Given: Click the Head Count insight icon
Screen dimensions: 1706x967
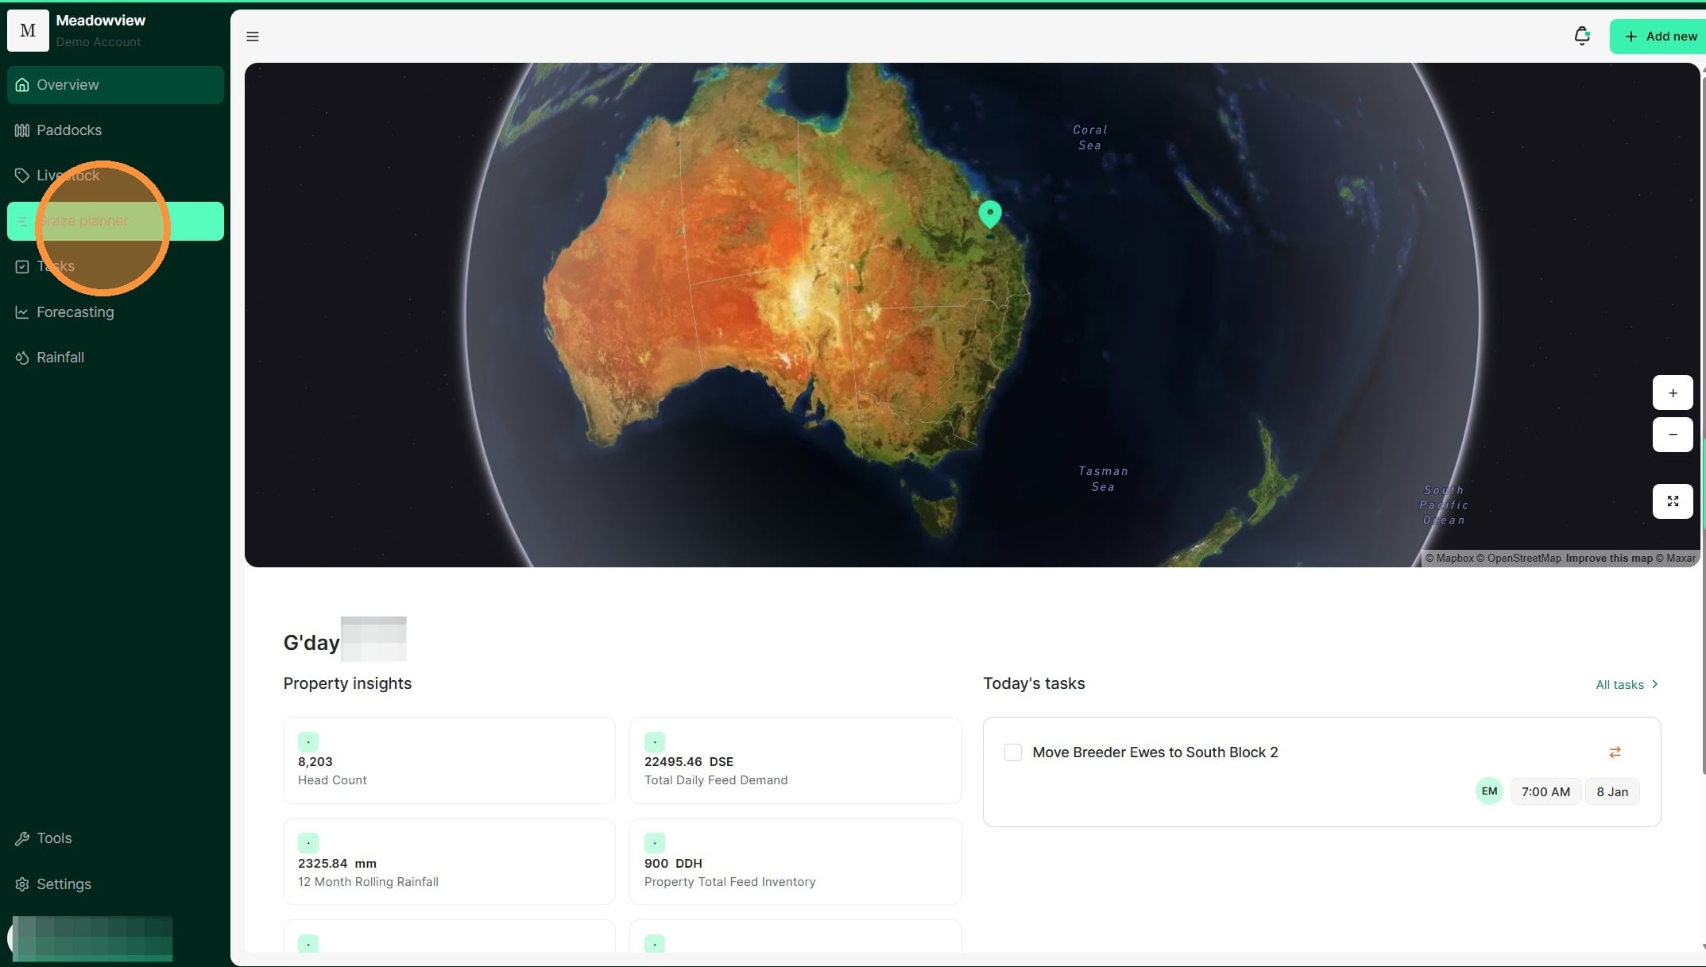Looking at the screenshot, I should tap(308, 742).
